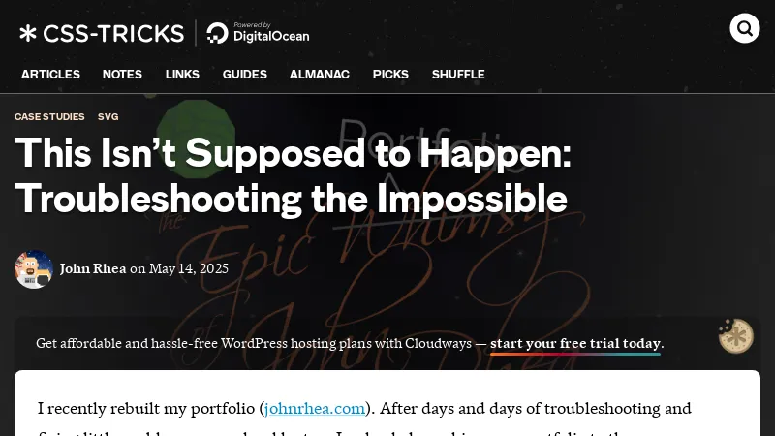
Task: Click the John Rhea author name
Action: [93, 268]
